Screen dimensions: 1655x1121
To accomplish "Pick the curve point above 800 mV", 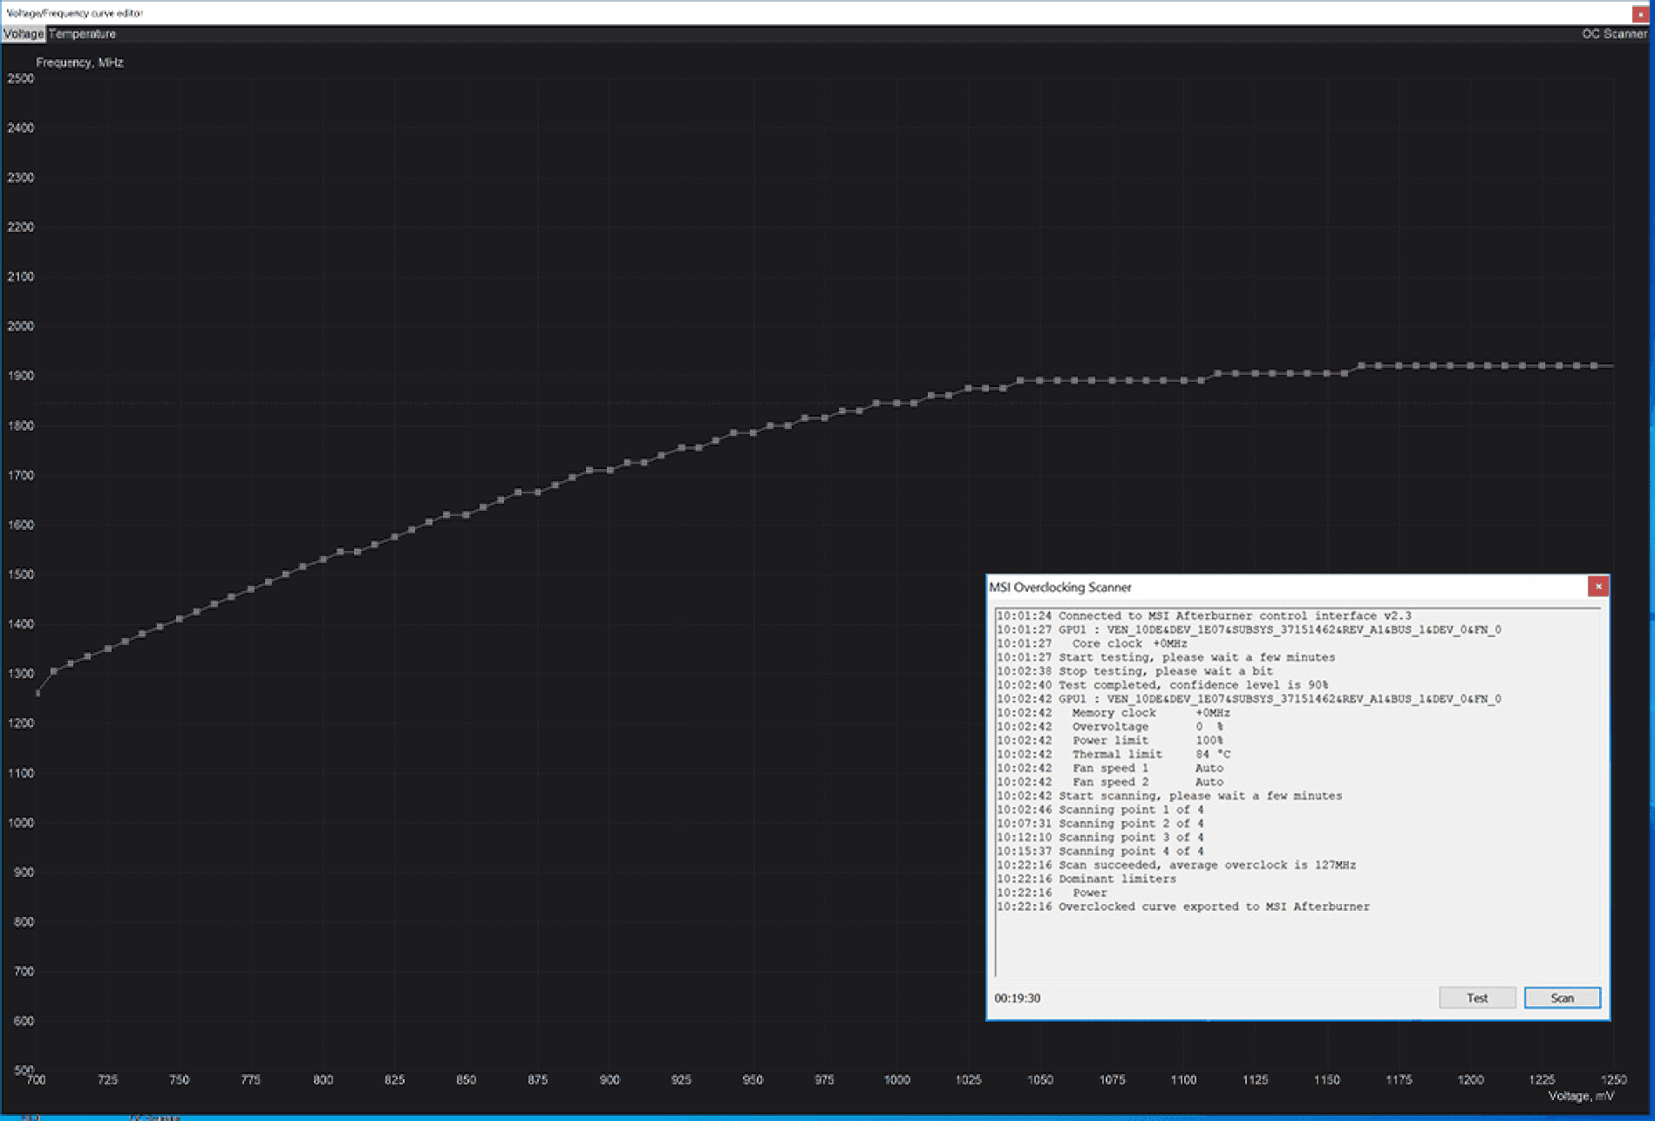I will tap(323, 560).
